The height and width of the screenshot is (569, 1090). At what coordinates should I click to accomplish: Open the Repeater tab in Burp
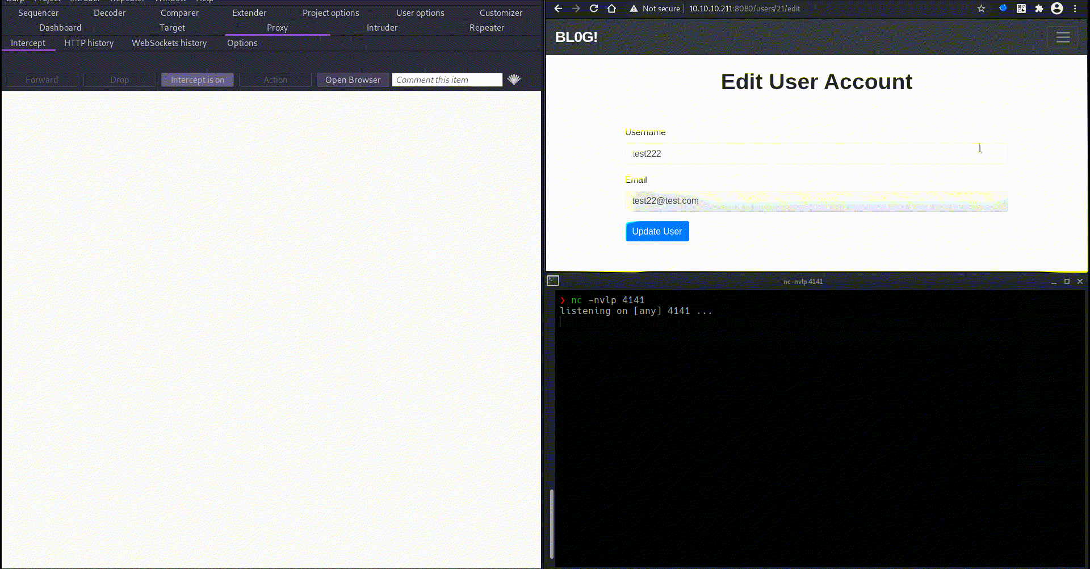tap(487, 28)
